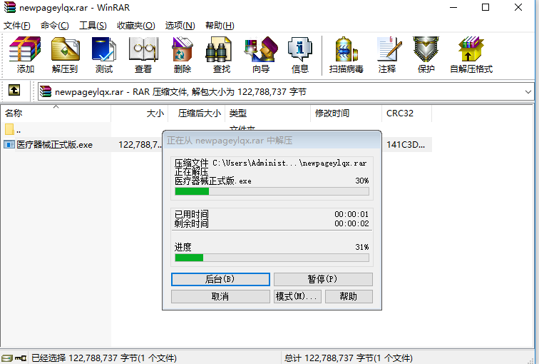The width and height of the screenshot is (539, 364).
Task: Click the CRC32 value 141C3D...
Action: tap(406, 145)
